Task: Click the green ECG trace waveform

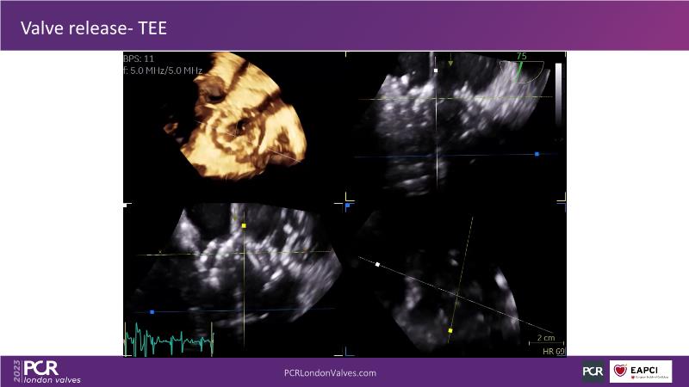Action: (x=168, y=341)
